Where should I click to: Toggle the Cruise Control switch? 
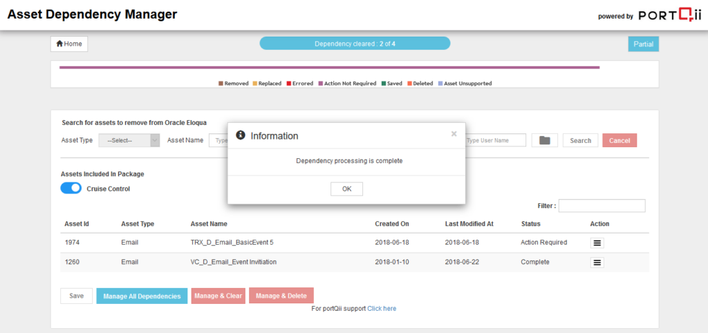pos(71,189)
